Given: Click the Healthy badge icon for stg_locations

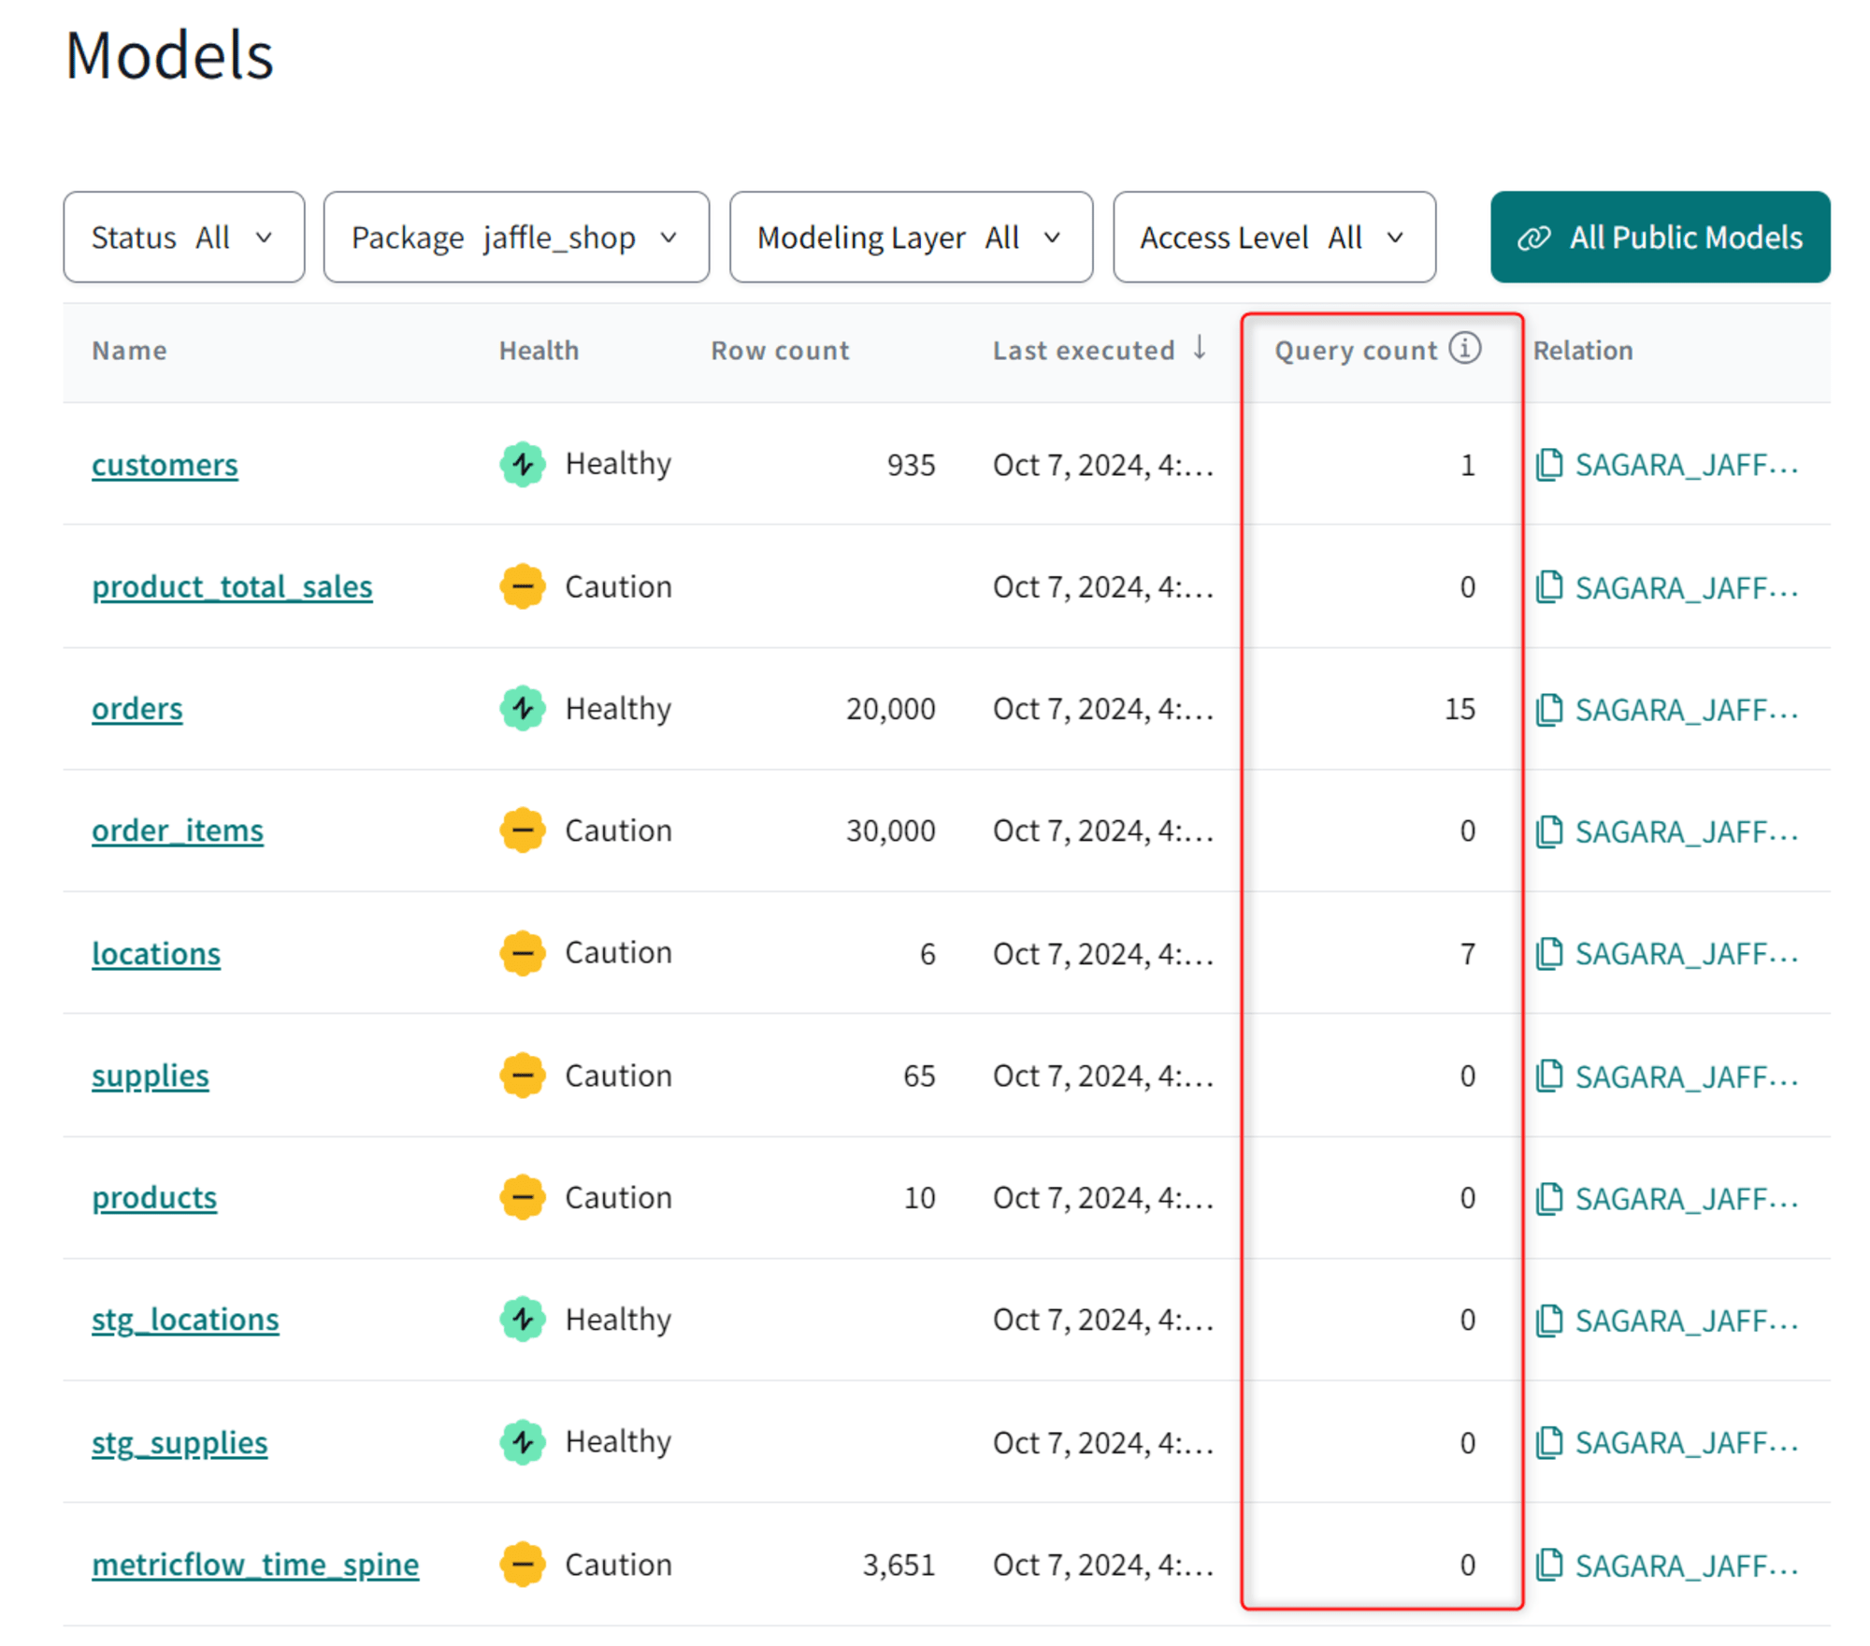Looking at the screenshot, I should point(523,1320).
